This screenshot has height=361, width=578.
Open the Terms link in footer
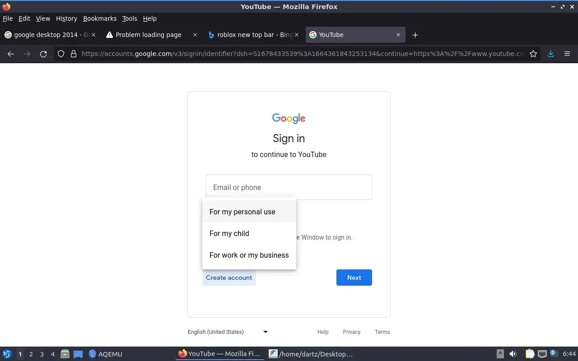[x=382, y=332]
